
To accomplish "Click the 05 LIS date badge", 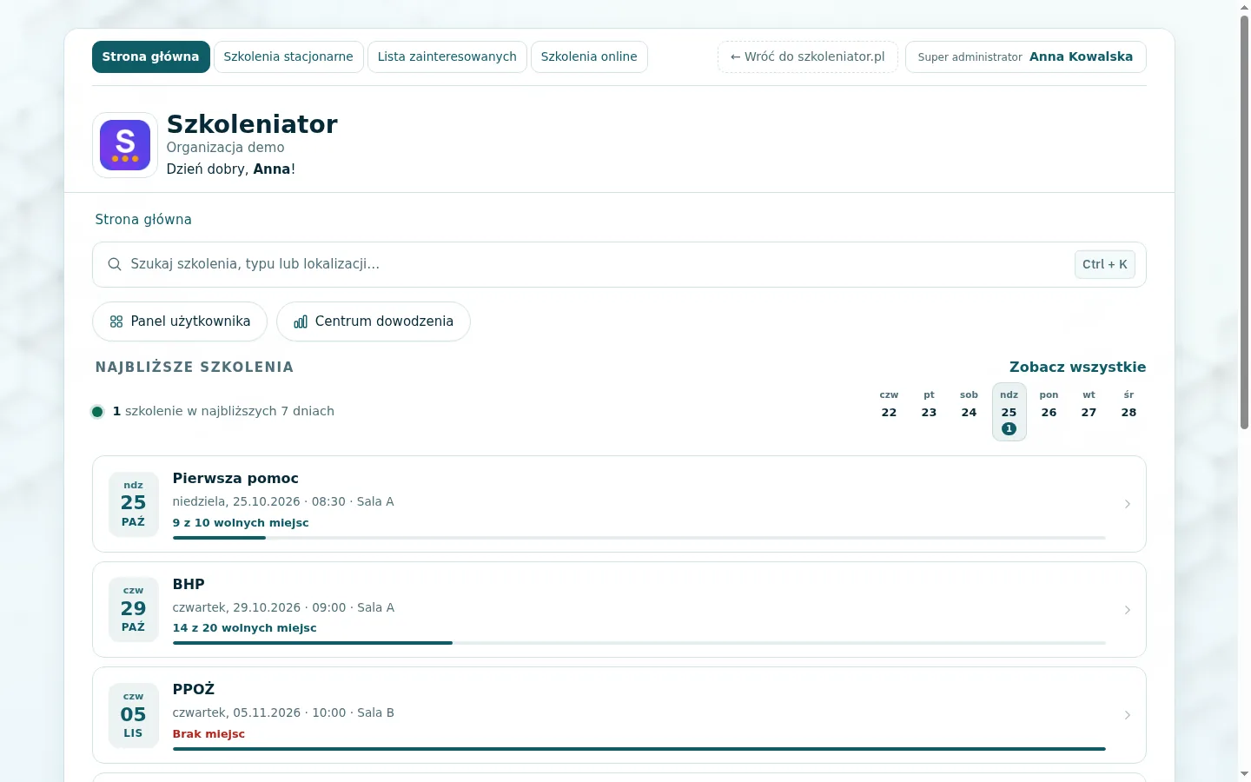I will pyautogui.click(x=133, y=715).
